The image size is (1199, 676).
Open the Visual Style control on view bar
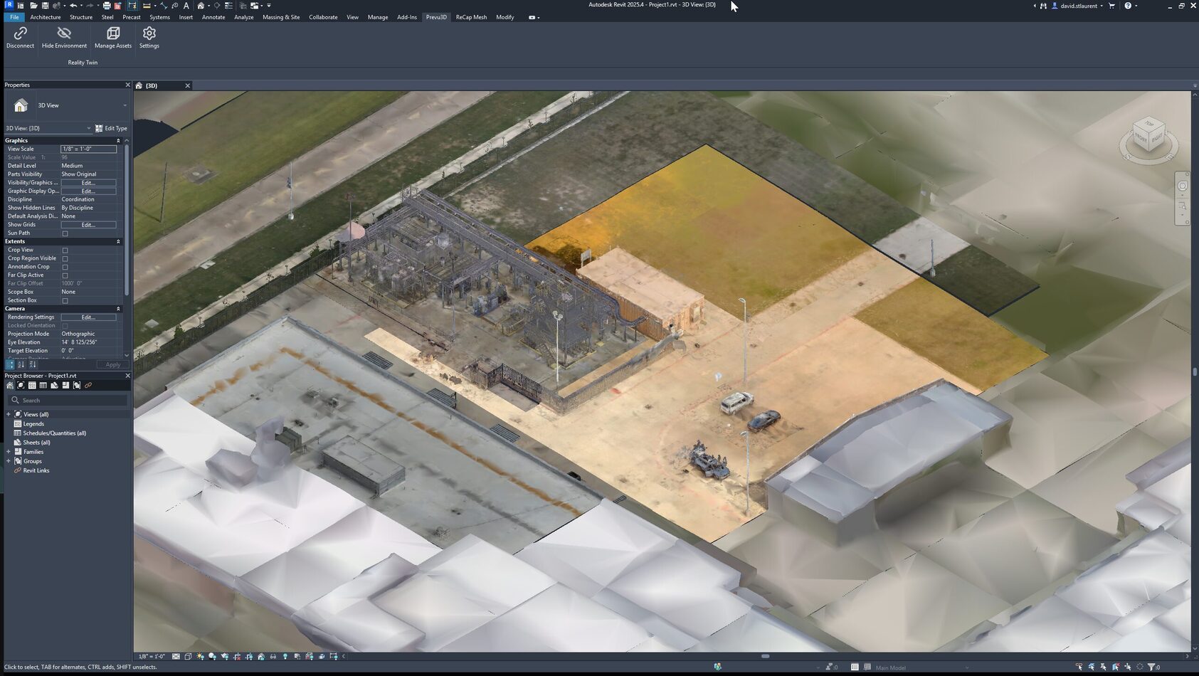[x=187, y=656]
